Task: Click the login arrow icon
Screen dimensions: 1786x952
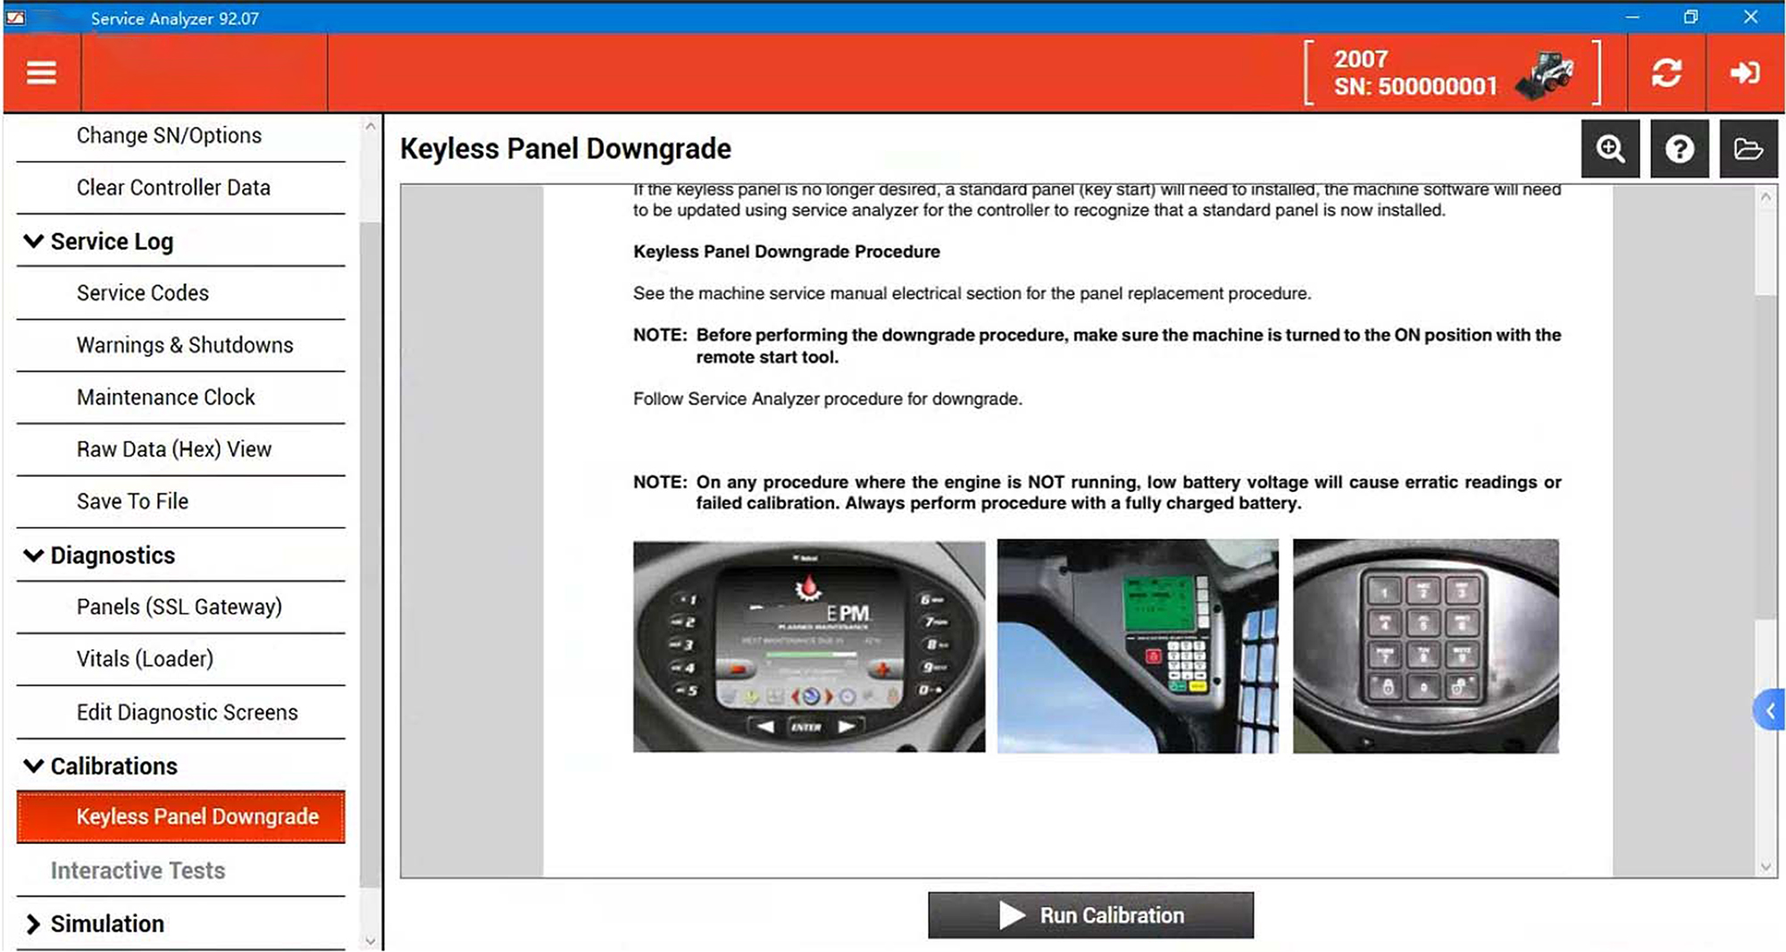Action: click(x=1745, y=72)
